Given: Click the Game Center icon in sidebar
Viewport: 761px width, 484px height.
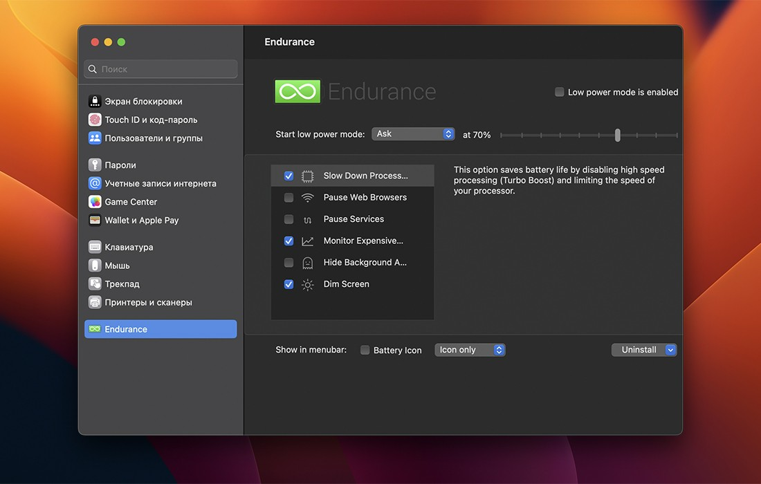Looking at the screenshot, I should click(95, 202).
